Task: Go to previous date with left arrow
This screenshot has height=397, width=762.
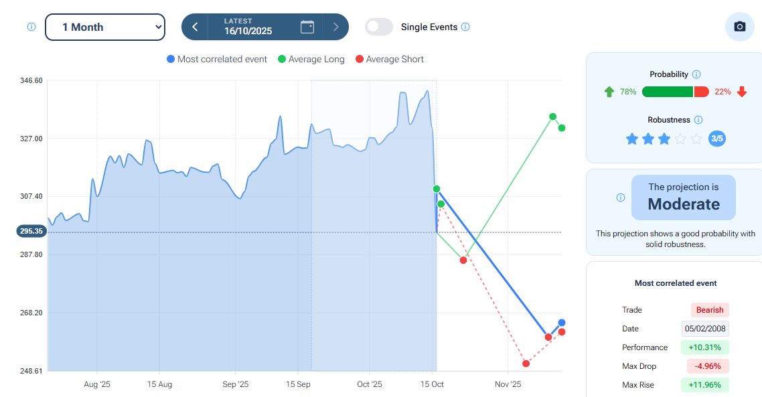Action: pyautogui.click(x=195, y=27)
